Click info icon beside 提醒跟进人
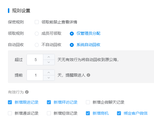 coord(88,75)
